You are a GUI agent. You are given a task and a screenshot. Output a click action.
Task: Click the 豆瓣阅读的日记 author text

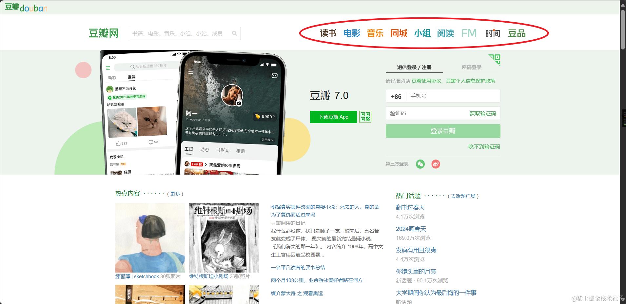tap(288, 223)
